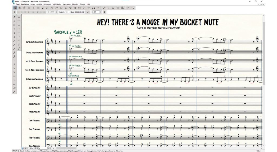
Task: Select the Smart Shape slur tool
Action: tap(61, 8)
